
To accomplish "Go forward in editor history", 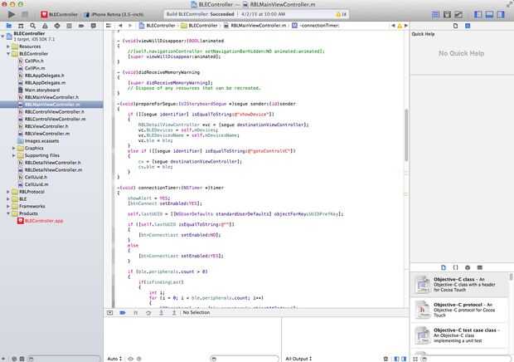I will pyautogui.click(x=130, y=26).
